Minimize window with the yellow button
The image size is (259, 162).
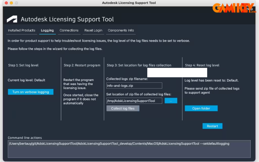click(x=11, y=3)
